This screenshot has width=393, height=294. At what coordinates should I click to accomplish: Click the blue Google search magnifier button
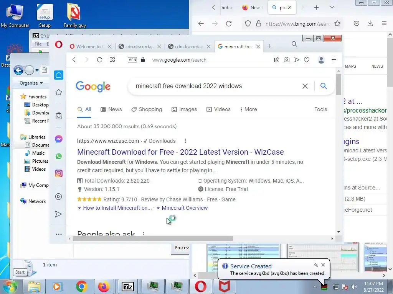click(324, 86)
